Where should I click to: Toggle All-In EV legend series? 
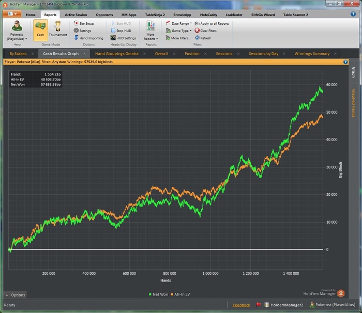180,294
